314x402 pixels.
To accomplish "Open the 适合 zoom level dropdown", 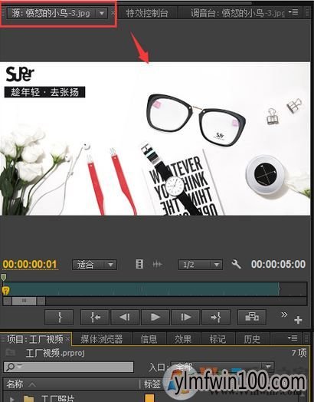I will [94, 265].
